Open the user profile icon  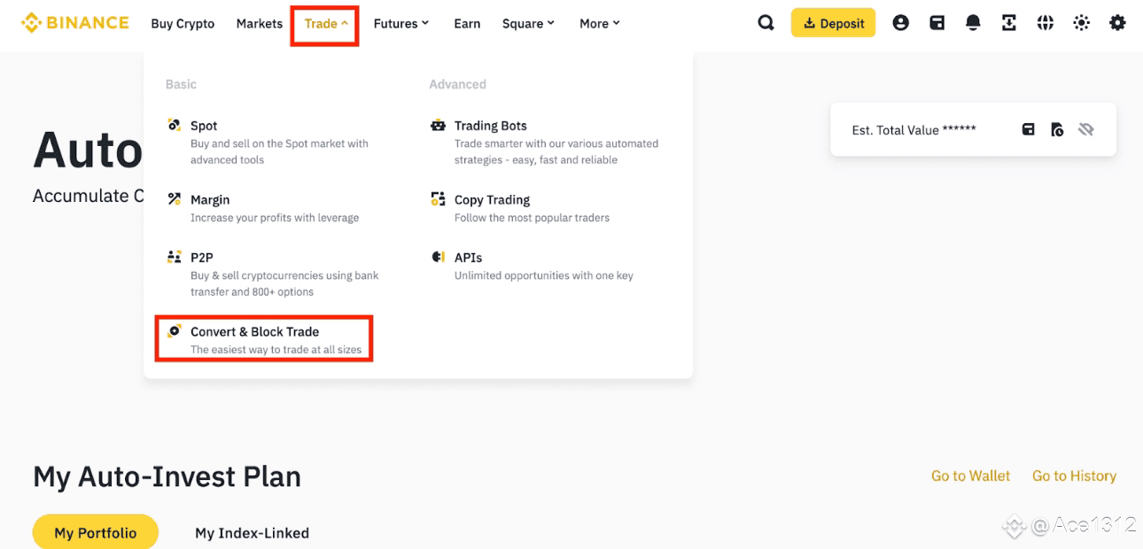[900, 23]
